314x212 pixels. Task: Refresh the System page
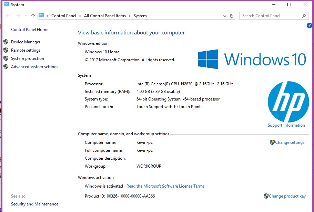point(232,16)
